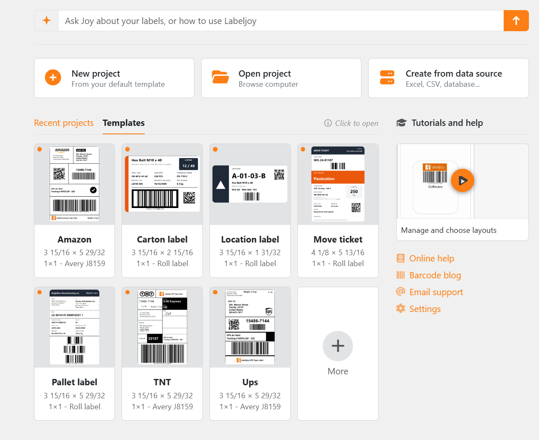539x440 pixels.
Task: Click the orange dot on the Move ticket card
Action: (x=303, y=149)
